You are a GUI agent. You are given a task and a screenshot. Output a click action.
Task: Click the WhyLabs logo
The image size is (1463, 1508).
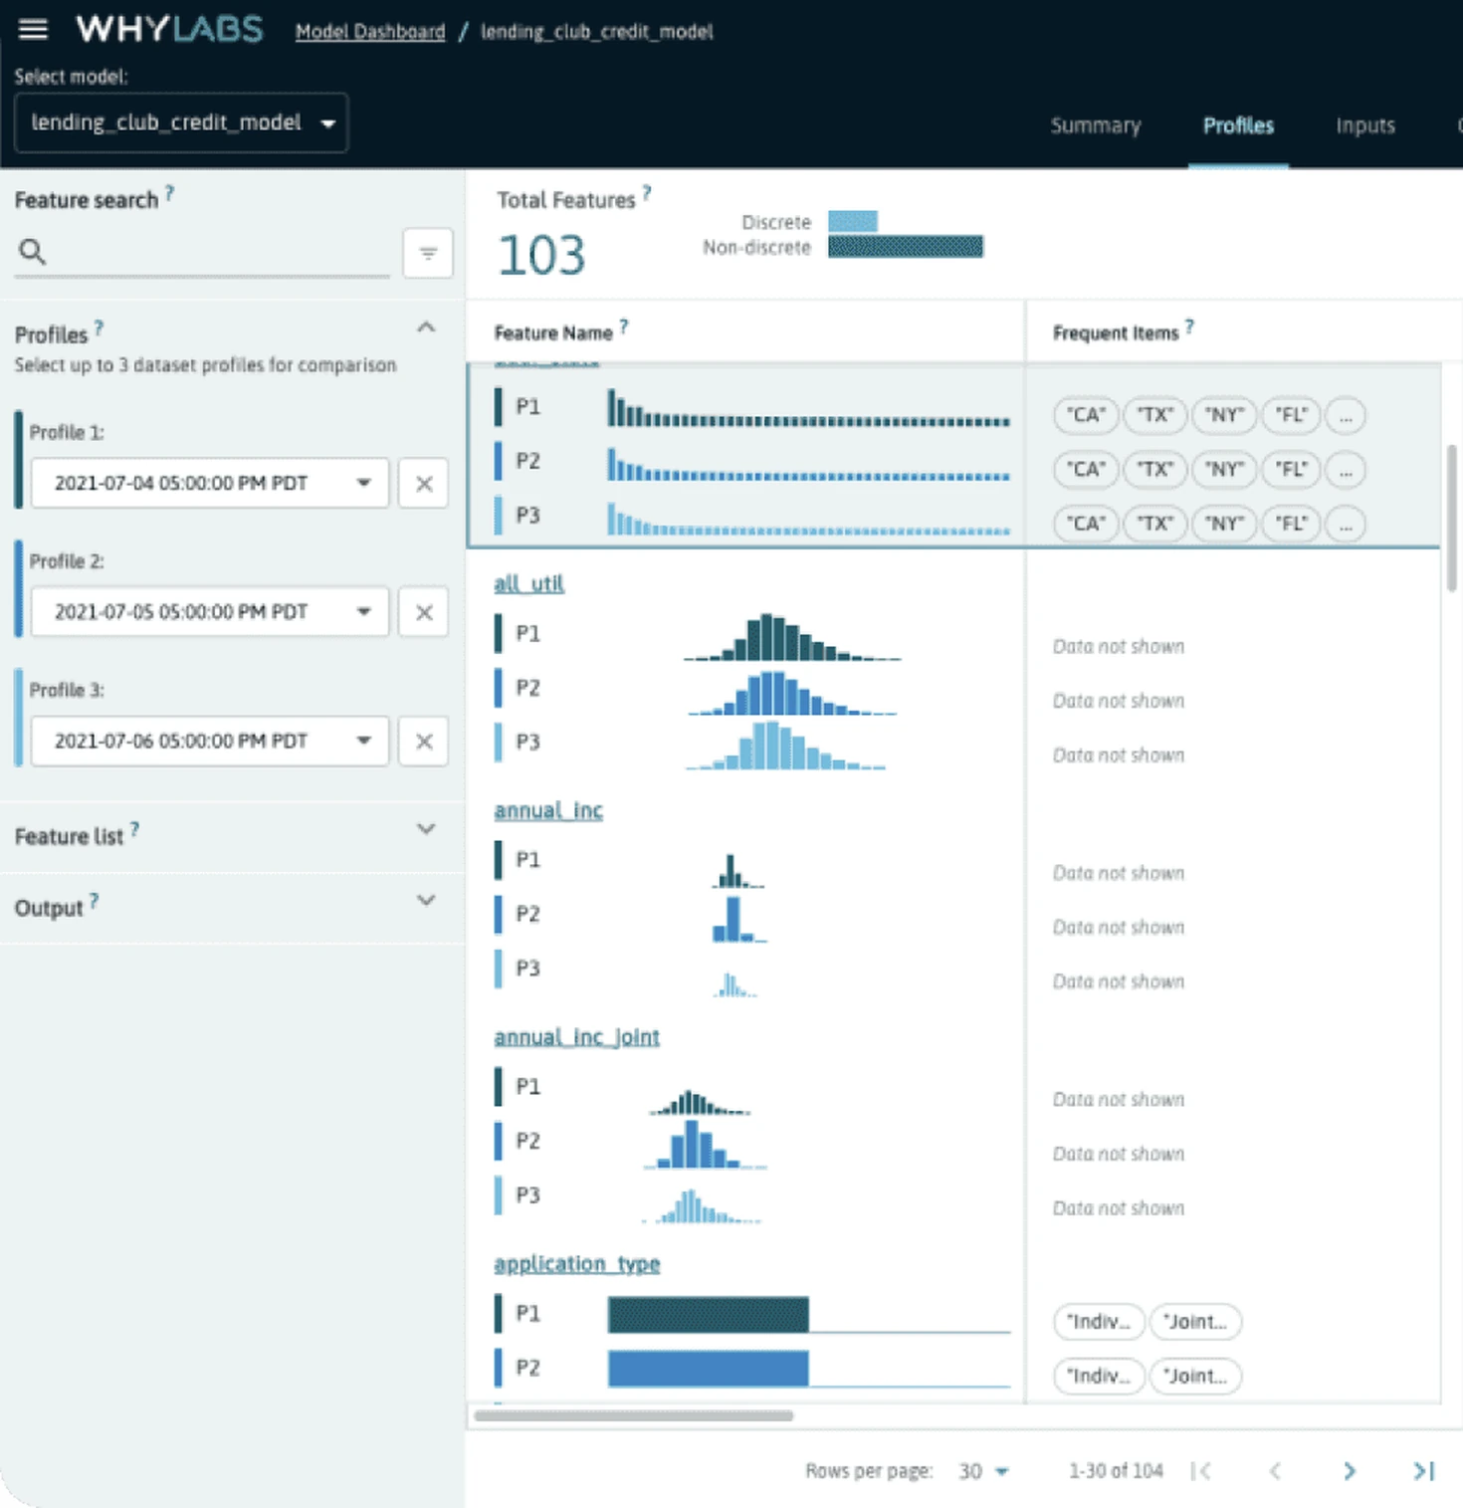[x=169, y=29]
